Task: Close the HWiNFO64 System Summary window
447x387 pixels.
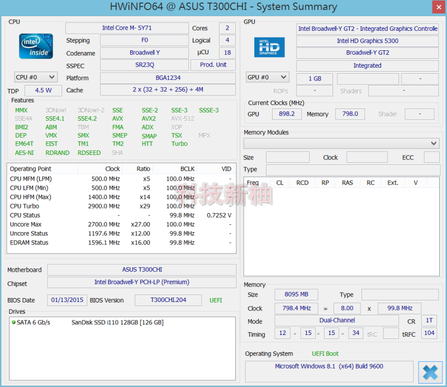Action: (x=439, y=7)
